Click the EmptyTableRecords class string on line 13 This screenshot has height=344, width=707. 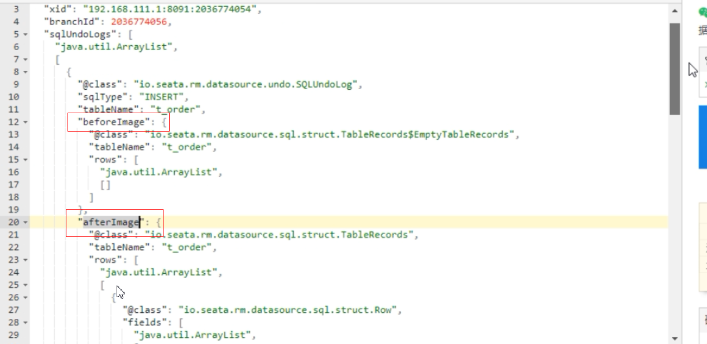(329, 135)
